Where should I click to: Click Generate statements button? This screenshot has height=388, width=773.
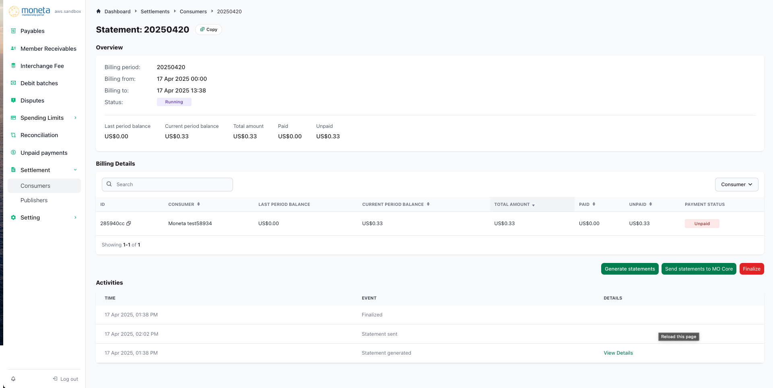click(630, 269)
